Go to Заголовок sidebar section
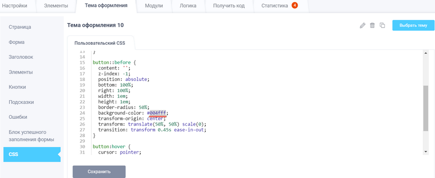 coord(21,57)
